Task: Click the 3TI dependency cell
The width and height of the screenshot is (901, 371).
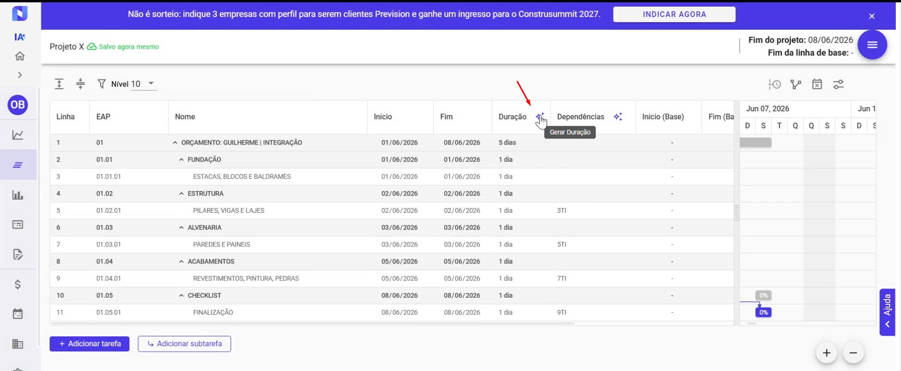Action: (x=562, y=210)
